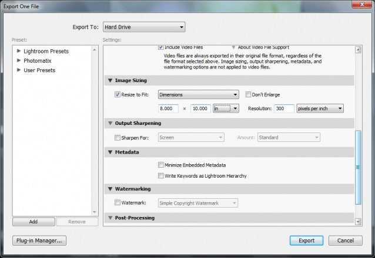Image resolution: width=375 pixels, height=258 pixels.
Task: Click the Export button
Action: [306, 240]
